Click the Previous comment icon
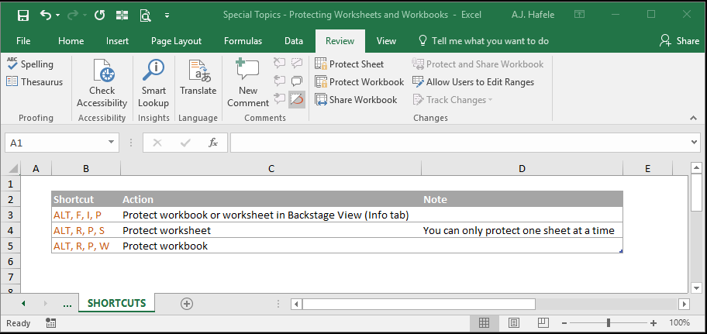 point(280,81)
